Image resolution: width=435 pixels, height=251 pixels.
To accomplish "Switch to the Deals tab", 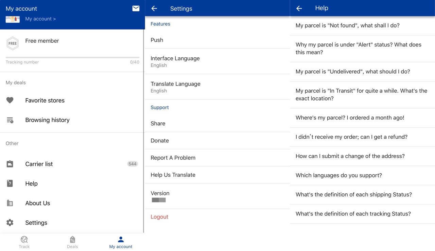I will pos(72,242).
